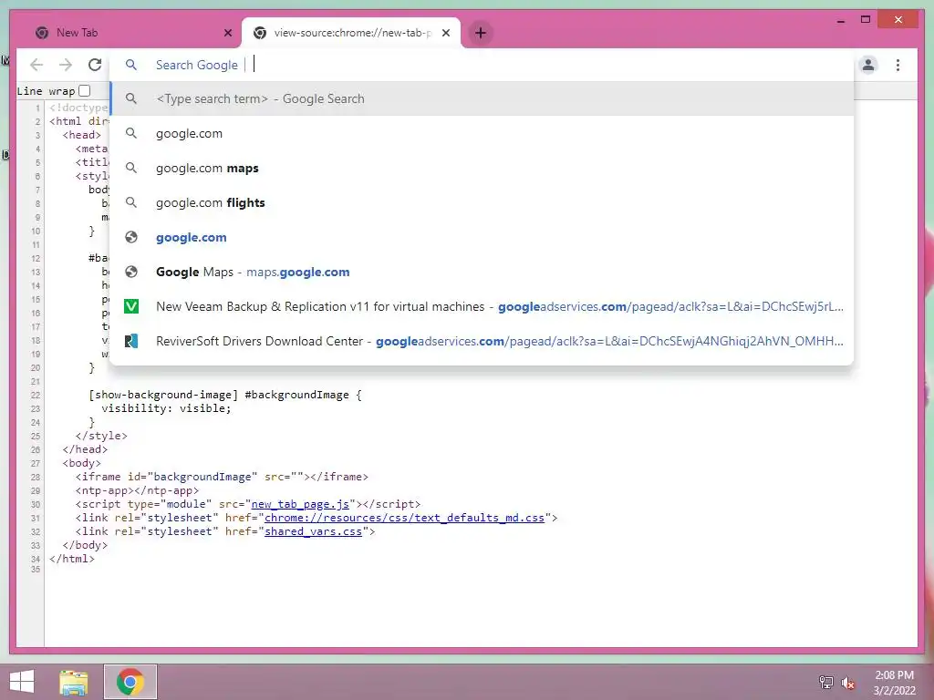
Task: Select the view-source:chrome://new-tab-page tab
Action: click(351, 33)
